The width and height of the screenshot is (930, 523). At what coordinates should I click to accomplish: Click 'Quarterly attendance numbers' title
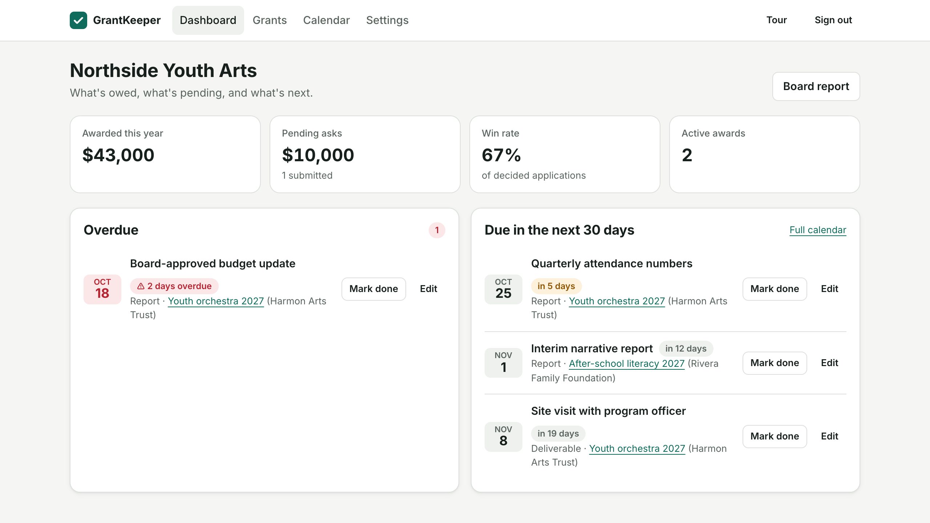tap(612, 264)
